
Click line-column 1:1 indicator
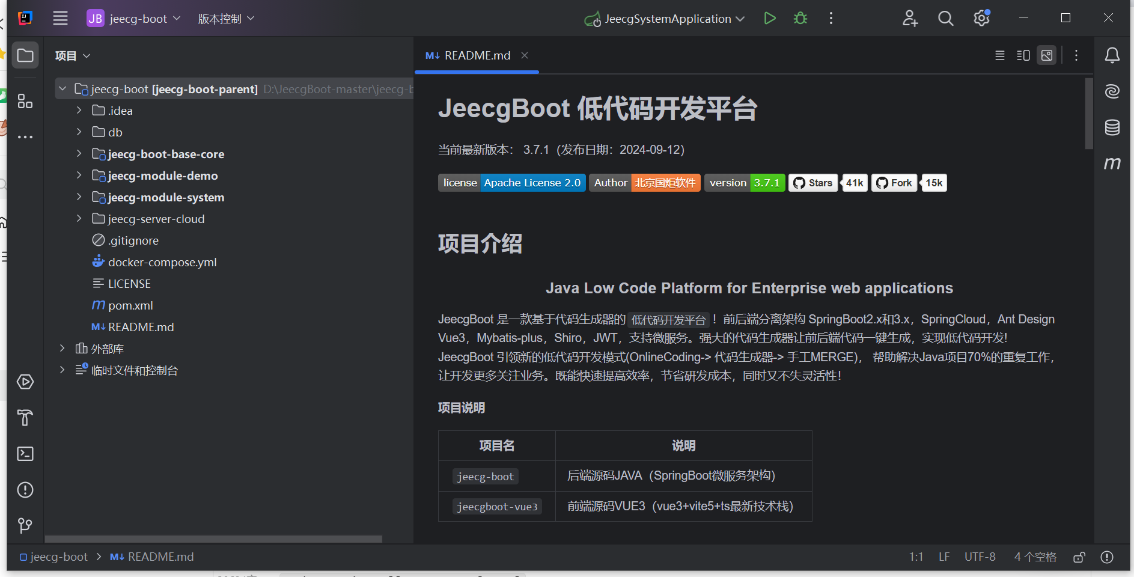coord(916,557)
